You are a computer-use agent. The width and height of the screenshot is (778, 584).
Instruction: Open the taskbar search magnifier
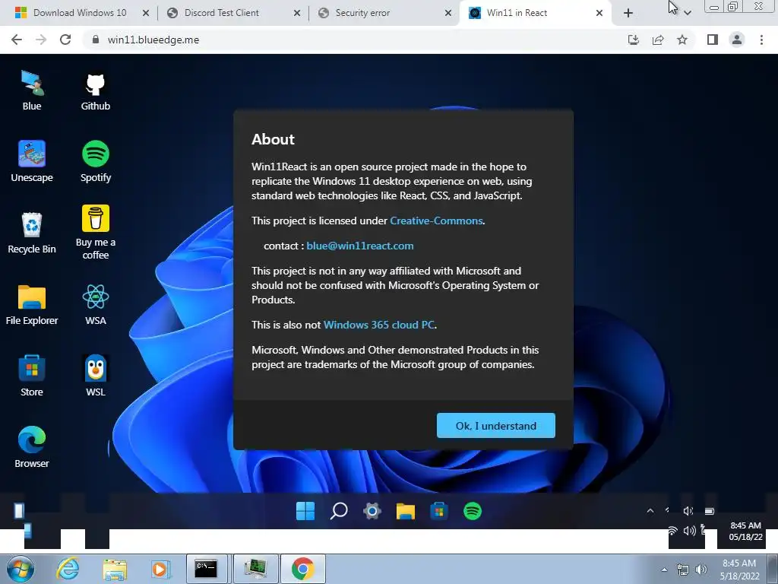pyautogui.click(x=339, y=511)
